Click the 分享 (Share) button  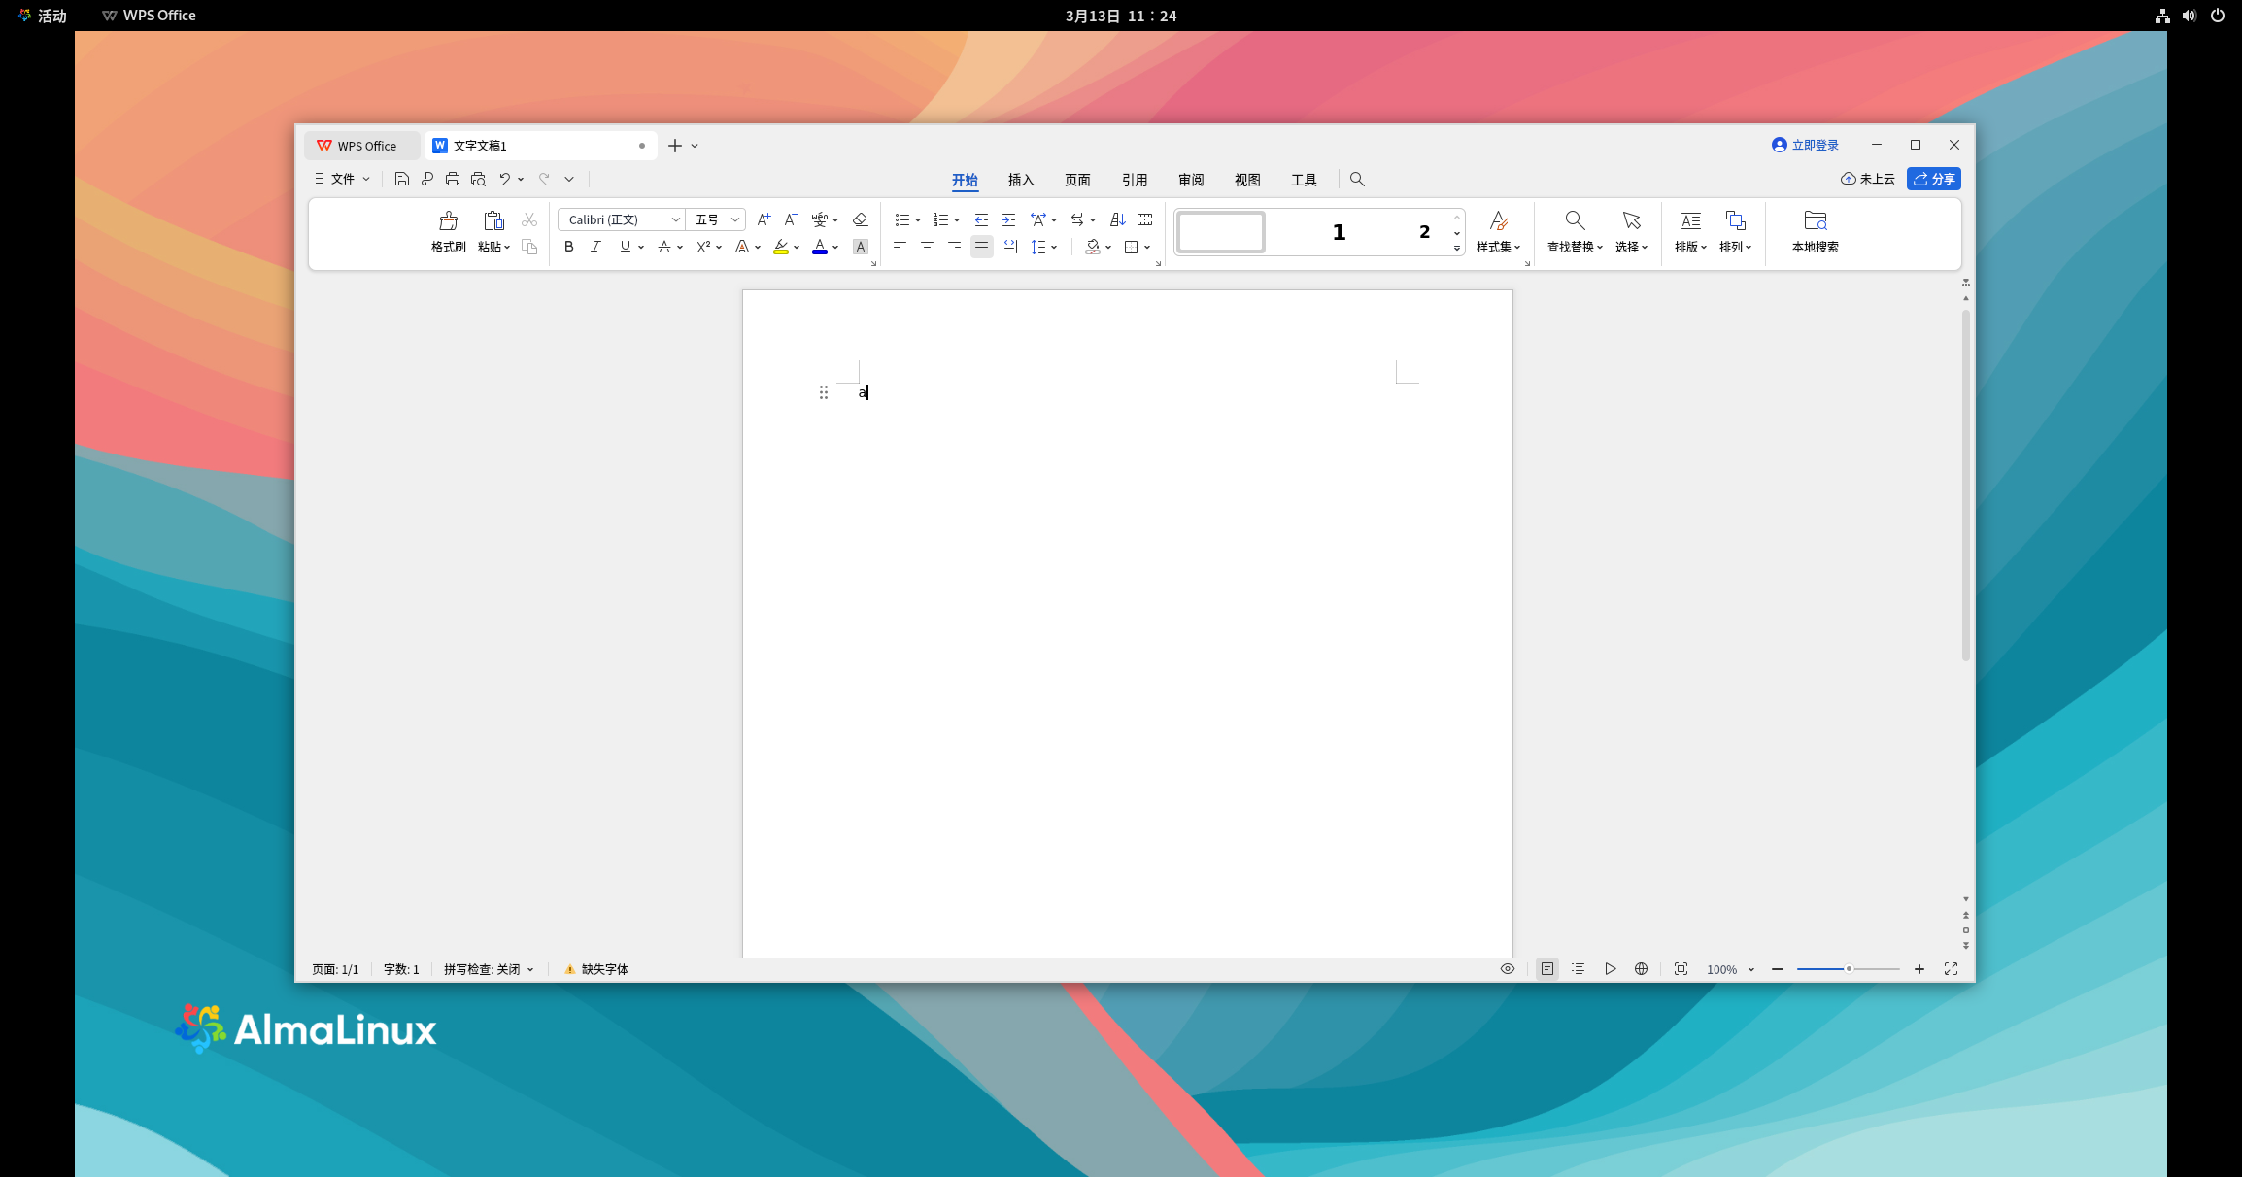1933,179
